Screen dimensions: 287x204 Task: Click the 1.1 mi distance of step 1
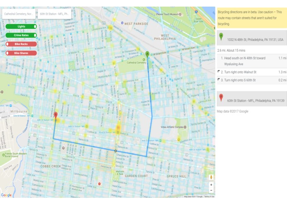click(x=282, y=58)
